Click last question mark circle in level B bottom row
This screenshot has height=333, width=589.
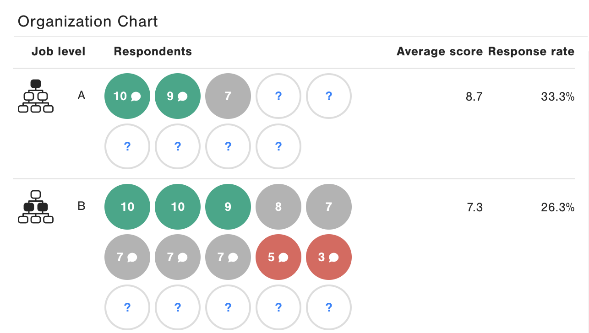tap(329, 307)
